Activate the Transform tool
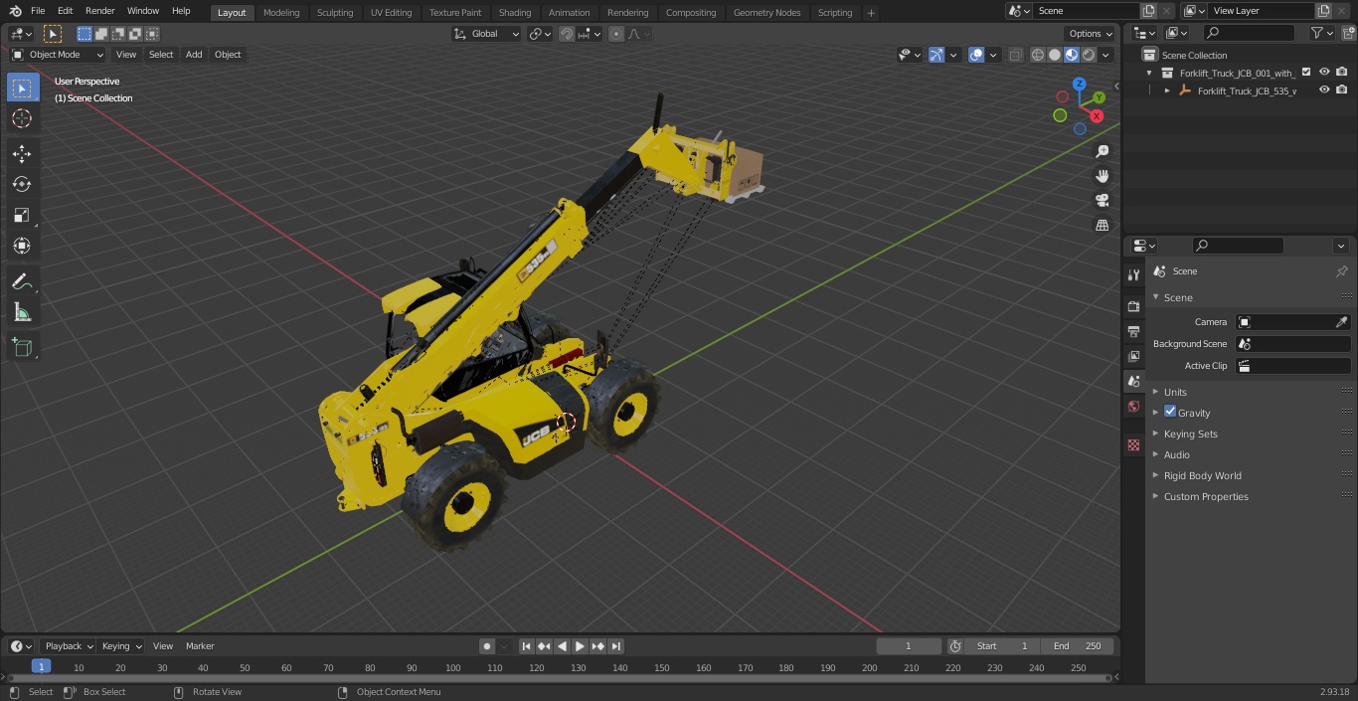The height and width of the screenshot is (701, 1358). point(22,246)
